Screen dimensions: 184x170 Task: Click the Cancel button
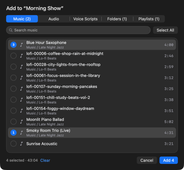pos(147,160)
